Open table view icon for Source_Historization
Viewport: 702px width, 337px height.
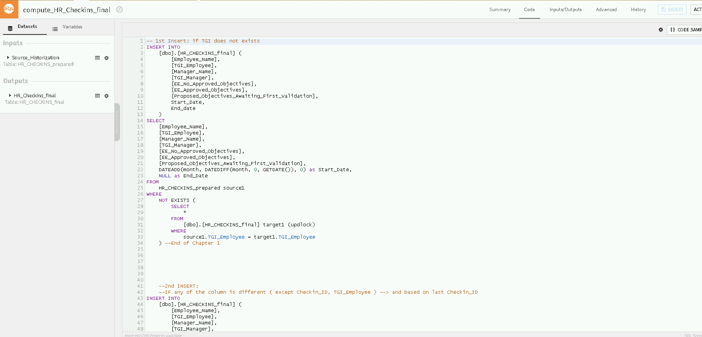pyautogui.click(x=97, y=58)
